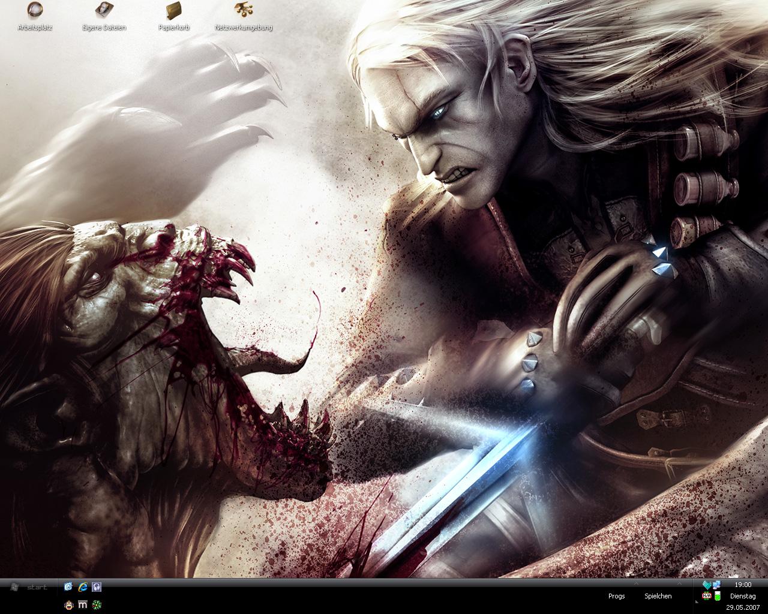Click the N/A status tray icon
The width and height of the screenshot is (768, 614).
point(707,596)
